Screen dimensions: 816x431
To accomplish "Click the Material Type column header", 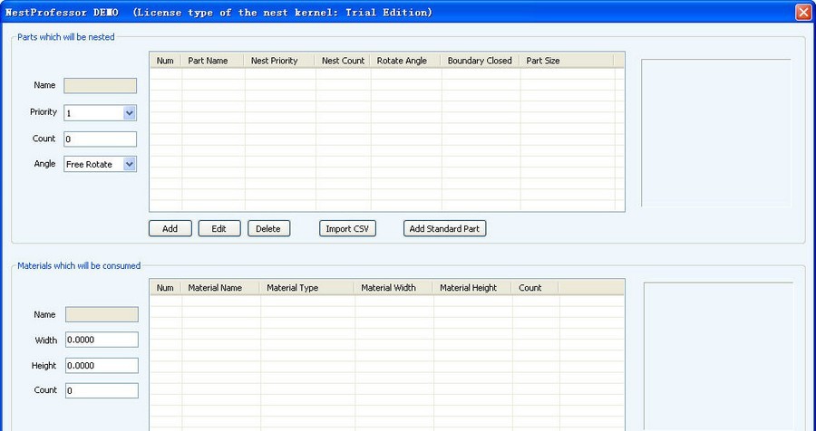I will [306, 288].
